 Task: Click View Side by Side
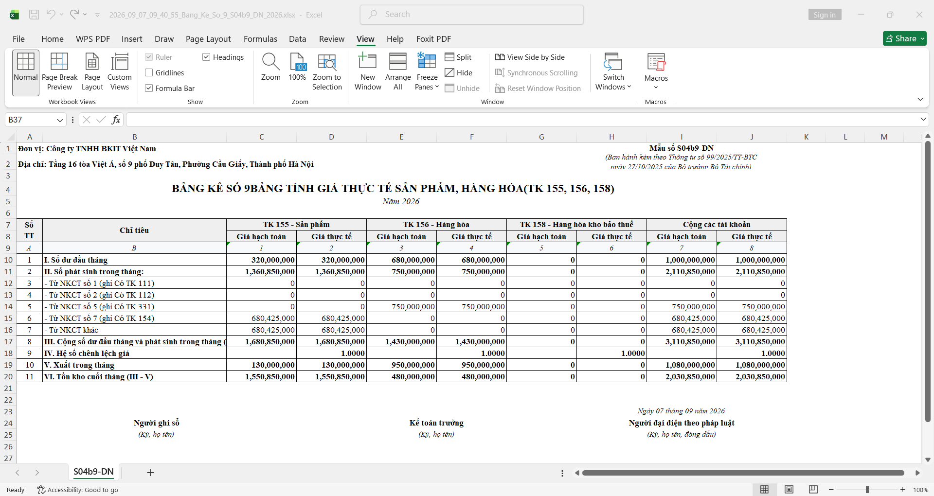tap(530, 57)
